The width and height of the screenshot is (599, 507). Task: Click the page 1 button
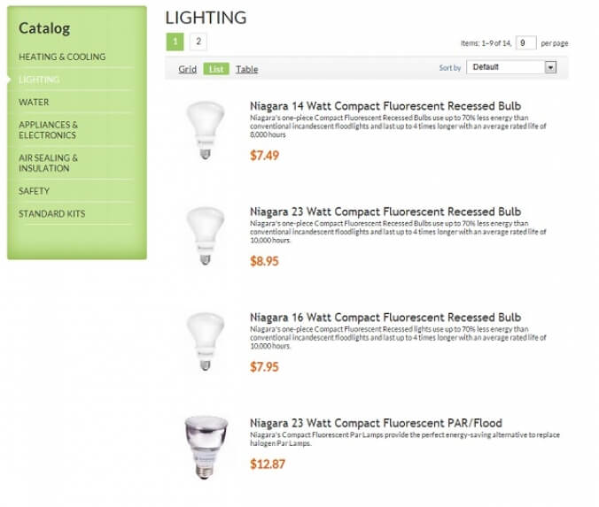(175, 42)
